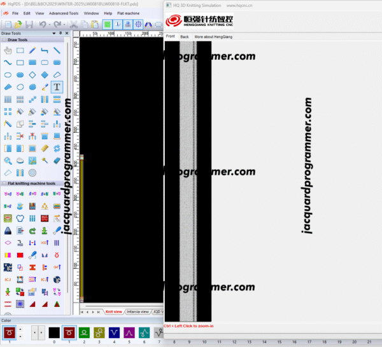
Task: Open the Advanced Tools menu
Action: point(64,13)
